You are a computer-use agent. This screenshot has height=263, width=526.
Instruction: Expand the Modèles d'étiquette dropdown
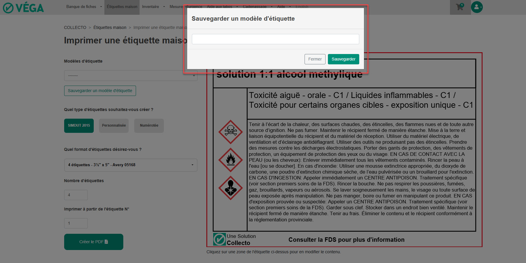(x=130, y=76)
